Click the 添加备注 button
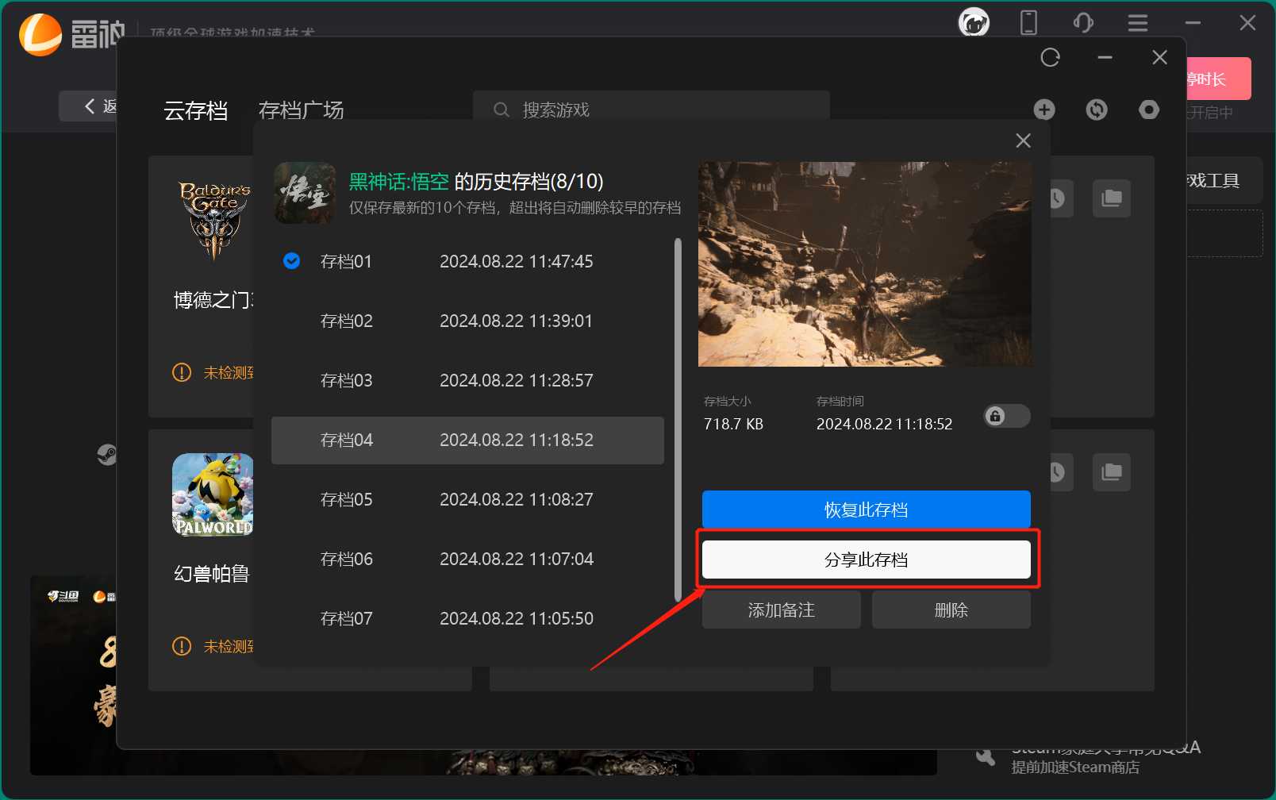This screenshot has width=1276, height=800. (x=781, y=610)
